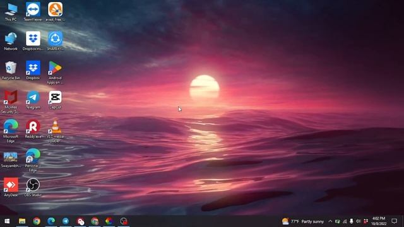Open the clock showing 4:02 PM

(x=379, y=221)
